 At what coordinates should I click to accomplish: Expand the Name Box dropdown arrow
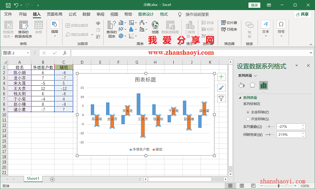pos(28,53)
